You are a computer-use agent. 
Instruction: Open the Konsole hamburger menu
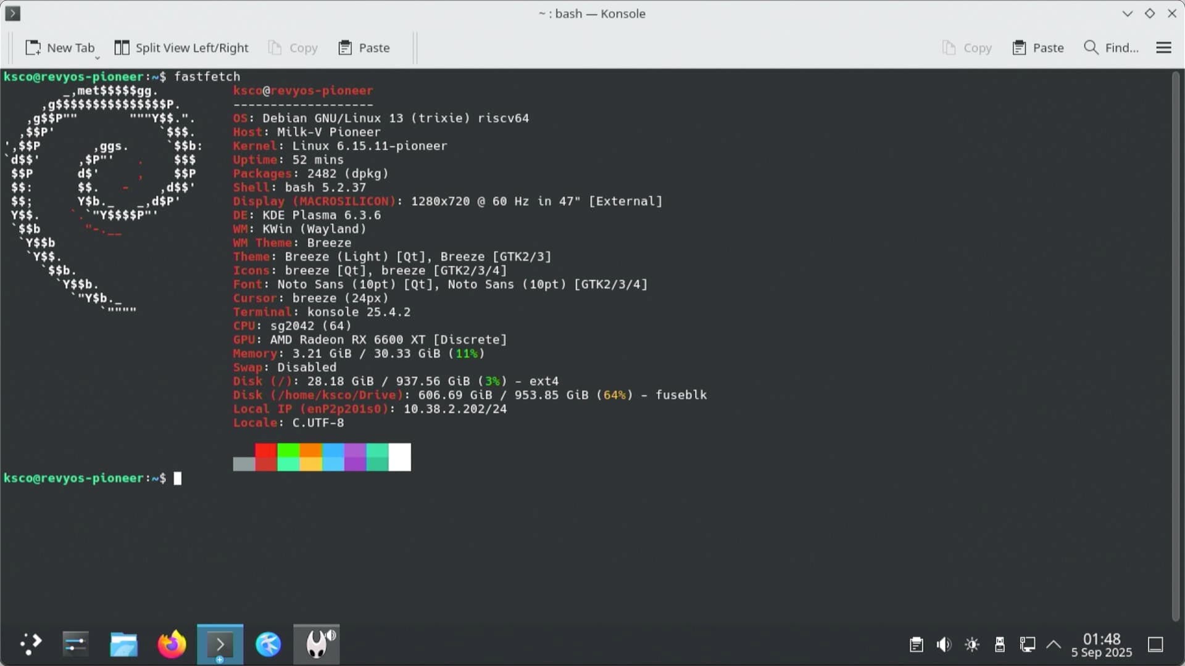tap(1163, 47)
